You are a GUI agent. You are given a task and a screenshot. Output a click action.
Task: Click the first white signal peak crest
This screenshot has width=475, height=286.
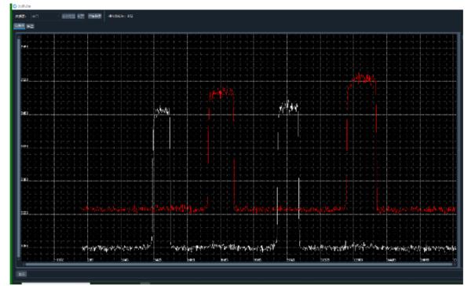pyautogui.click(x=163, y=111)
